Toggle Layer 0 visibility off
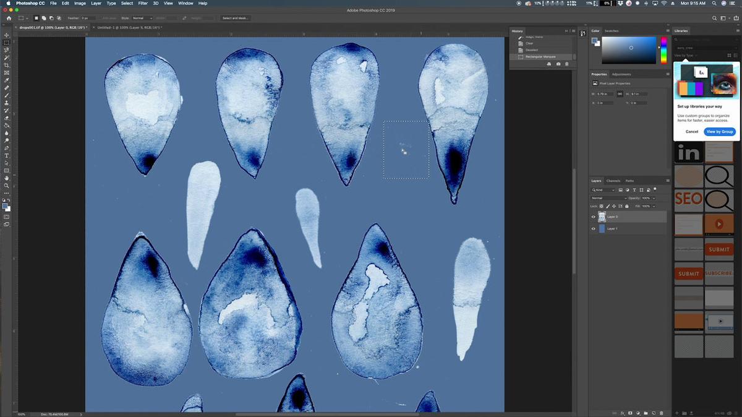This screenshot has width=742, height=417. click(x=593, y=215)
